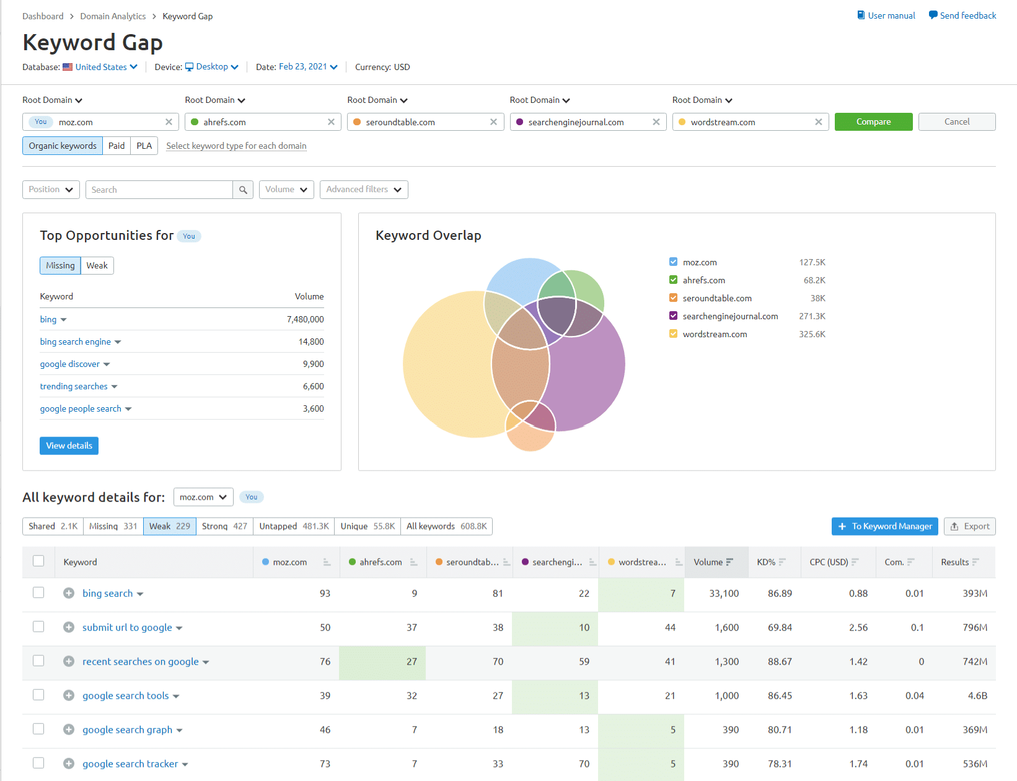
Task: Remove moz.com domain with its X icon
Action: (169, 122)
